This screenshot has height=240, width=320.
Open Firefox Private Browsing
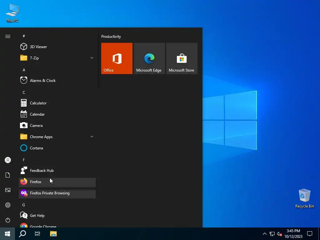point(57,193)
